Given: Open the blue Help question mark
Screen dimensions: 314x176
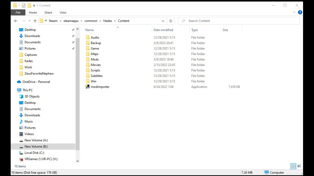Looking at the screenshot, I should click(x=300, y=12).
